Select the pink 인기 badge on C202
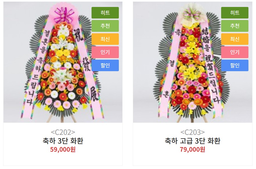 pos(105,52)
